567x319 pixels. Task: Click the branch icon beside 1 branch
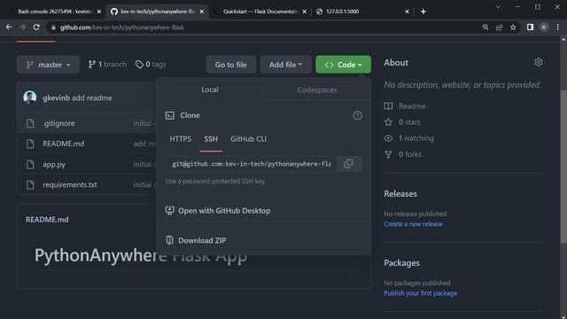pyautogui.click(x=92, y=65)
